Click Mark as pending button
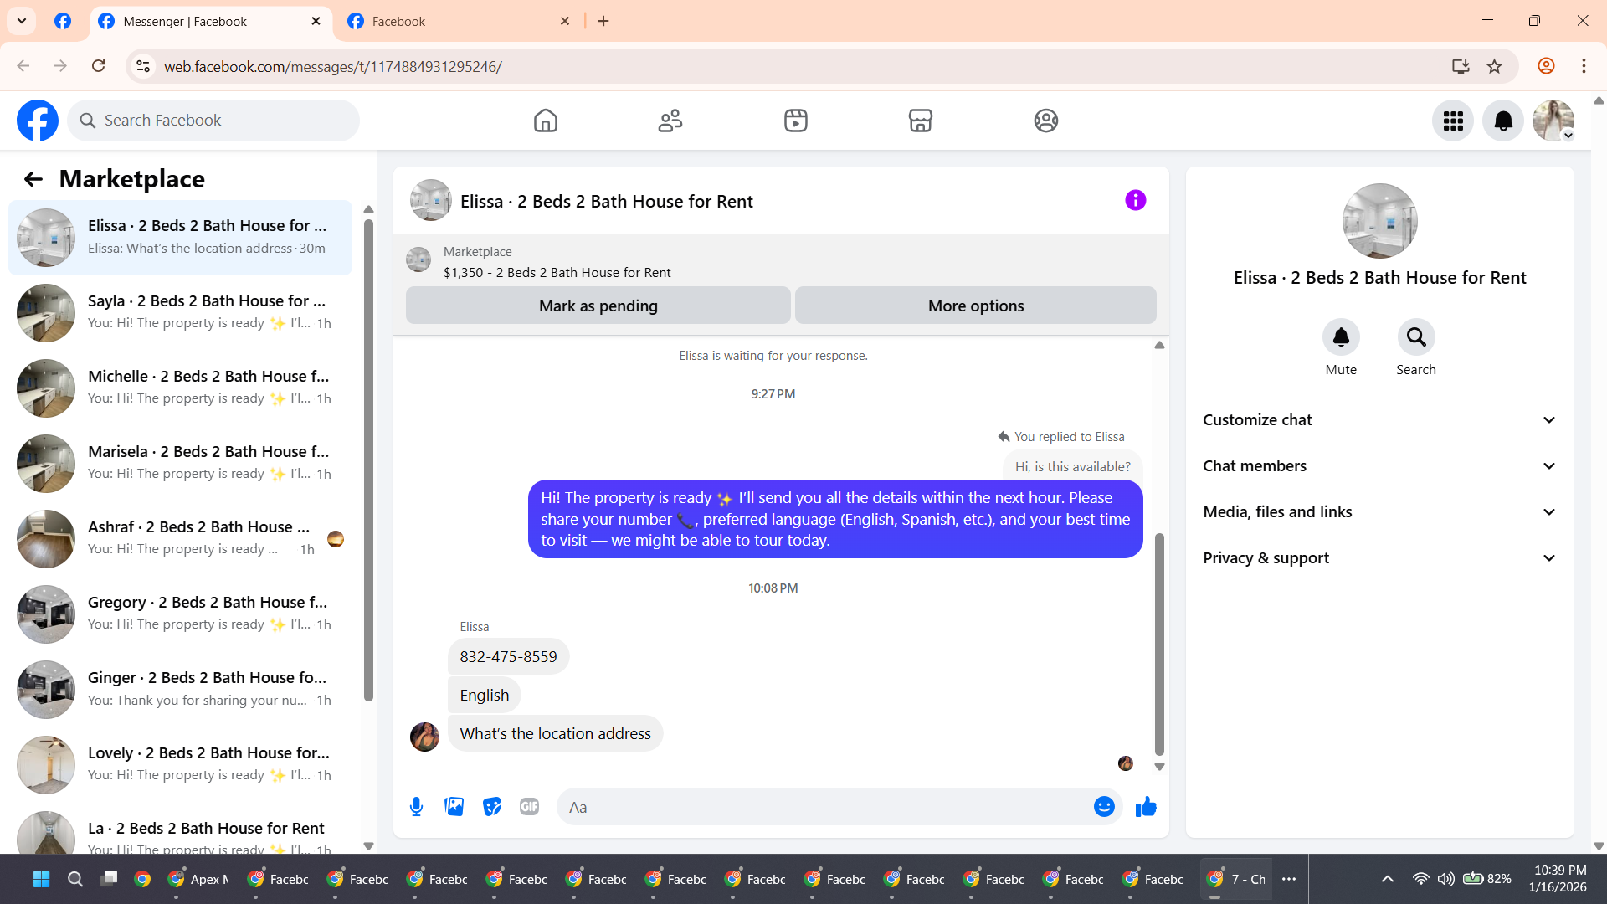The width and height of the screenshot is (1607, 904). (598, 306)
